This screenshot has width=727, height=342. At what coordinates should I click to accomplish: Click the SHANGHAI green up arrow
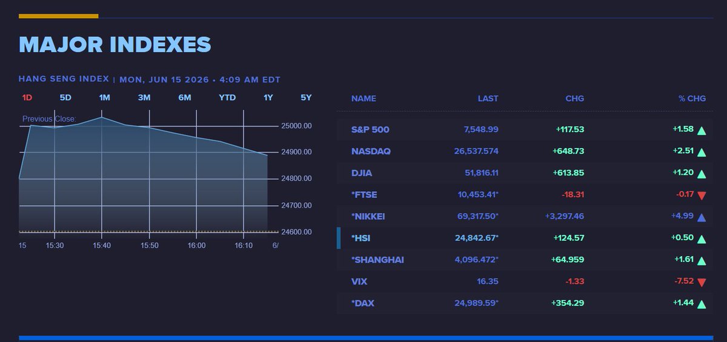702,261
